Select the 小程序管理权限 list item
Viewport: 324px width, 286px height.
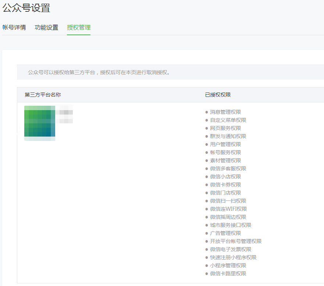click(x=228, y=265)
